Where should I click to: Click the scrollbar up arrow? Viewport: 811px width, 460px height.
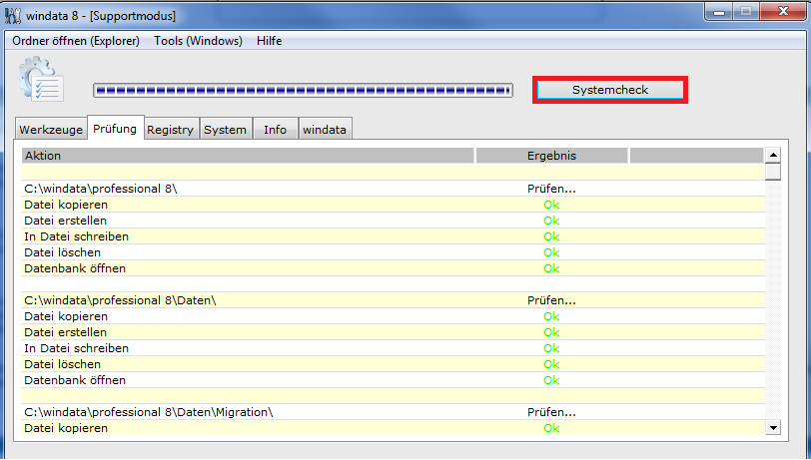coord(773,155)
